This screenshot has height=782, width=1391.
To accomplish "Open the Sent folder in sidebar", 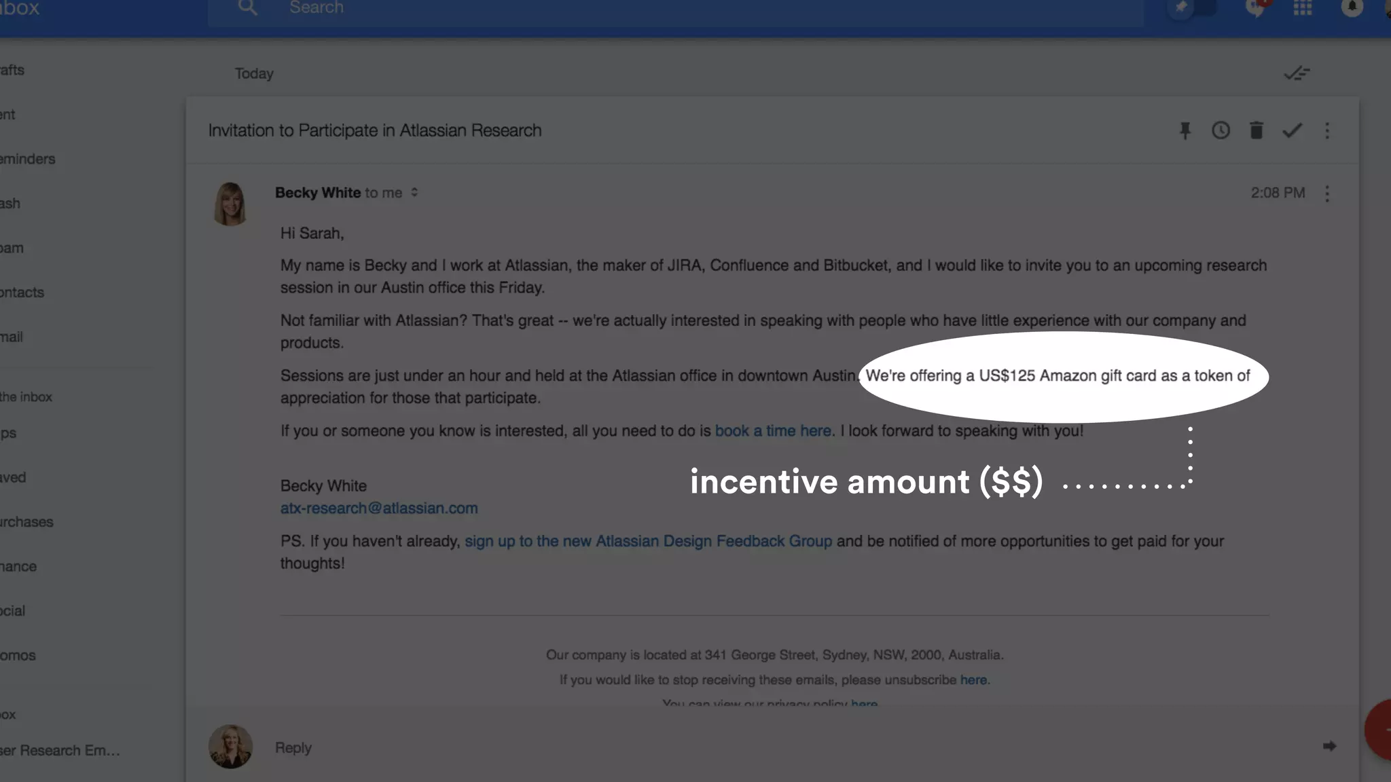I will (7, 115).
